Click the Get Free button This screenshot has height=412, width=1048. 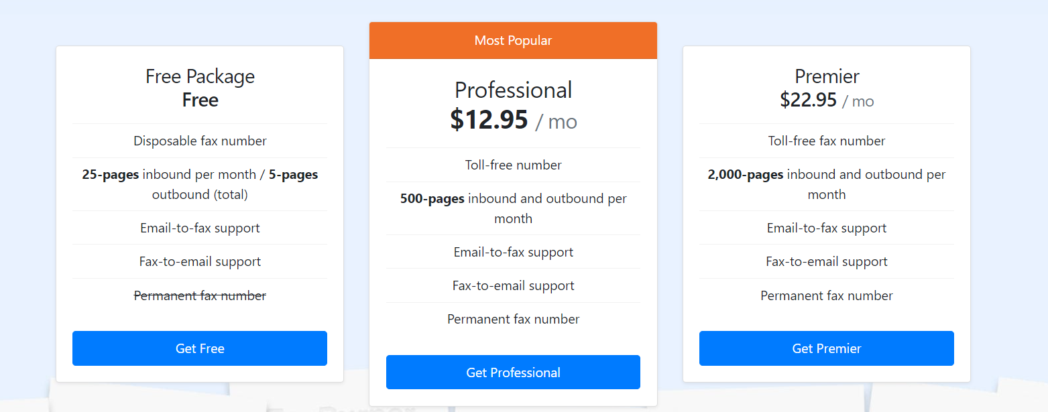[200, 348]
